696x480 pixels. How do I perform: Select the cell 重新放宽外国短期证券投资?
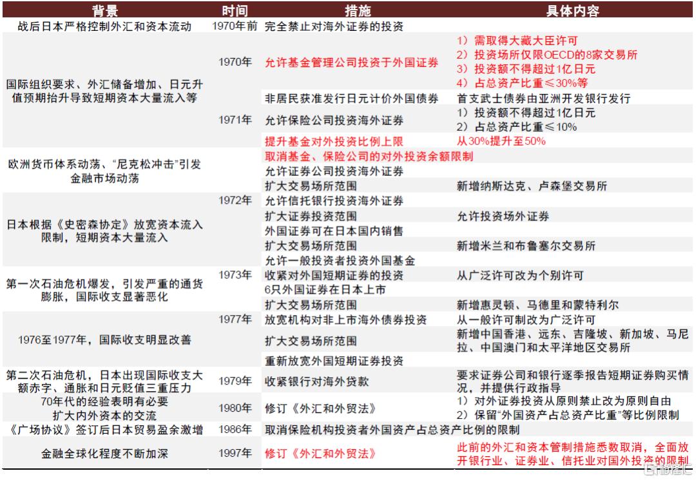[x=334, y=361]
